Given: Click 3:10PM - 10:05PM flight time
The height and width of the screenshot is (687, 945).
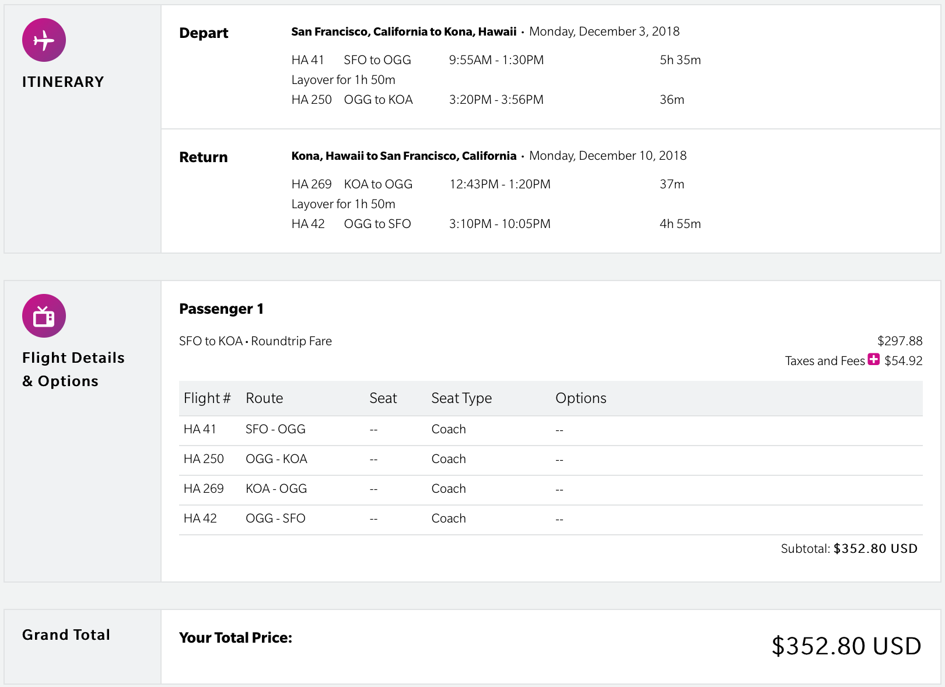Looking at the screenshot, I should coord(500,224).
